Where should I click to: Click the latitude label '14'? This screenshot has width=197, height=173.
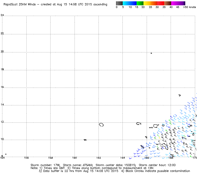click(2, 105)
